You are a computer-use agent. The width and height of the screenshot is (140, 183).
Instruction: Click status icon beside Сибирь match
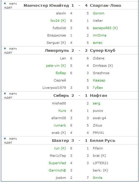pyautogui.click(x=5, y=94)
